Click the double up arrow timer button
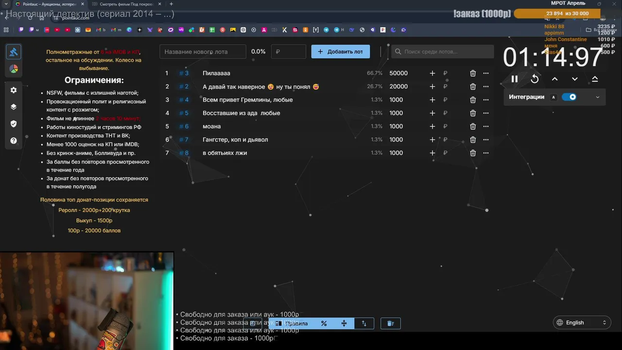The image size is (622, 350). point(595,79)
